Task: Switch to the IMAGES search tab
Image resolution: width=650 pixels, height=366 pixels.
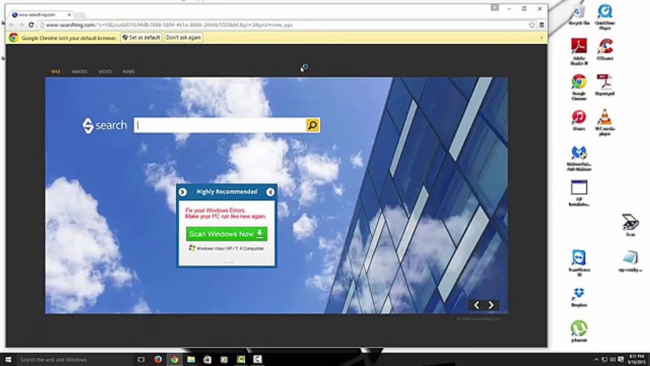Action: [79, 72]
